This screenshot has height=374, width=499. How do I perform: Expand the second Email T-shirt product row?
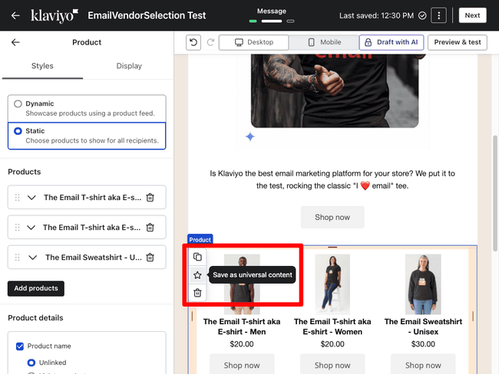pos(31,228)
